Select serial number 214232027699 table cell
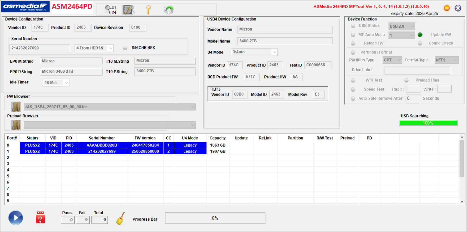Viewport: 467px width, 232px height. (102, 151)
